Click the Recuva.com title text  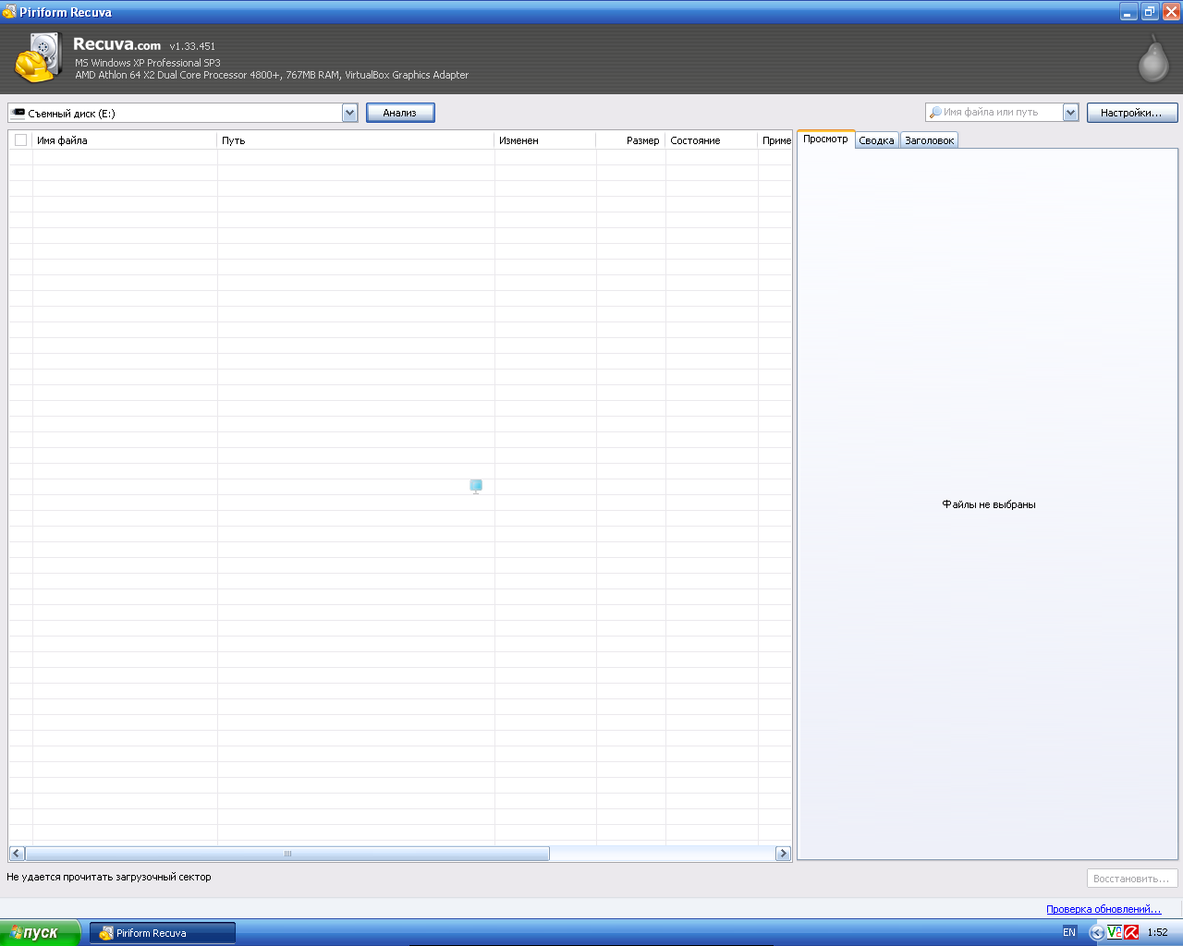[x=116, y=44]
